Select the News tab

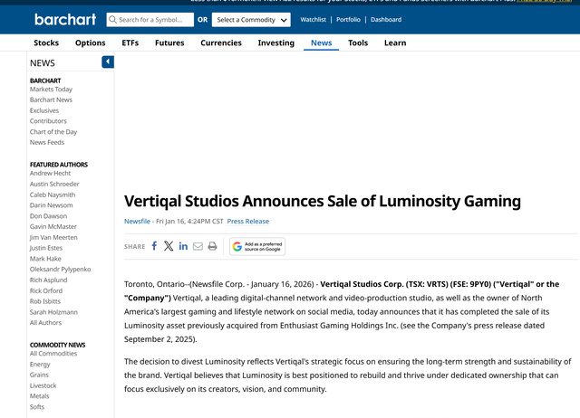tap(321, 43)
